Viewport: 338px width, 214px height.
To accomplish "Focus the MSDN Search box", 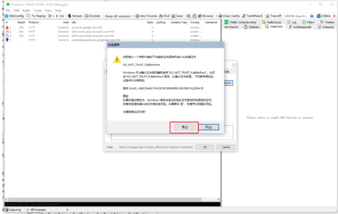I will 296,16.
